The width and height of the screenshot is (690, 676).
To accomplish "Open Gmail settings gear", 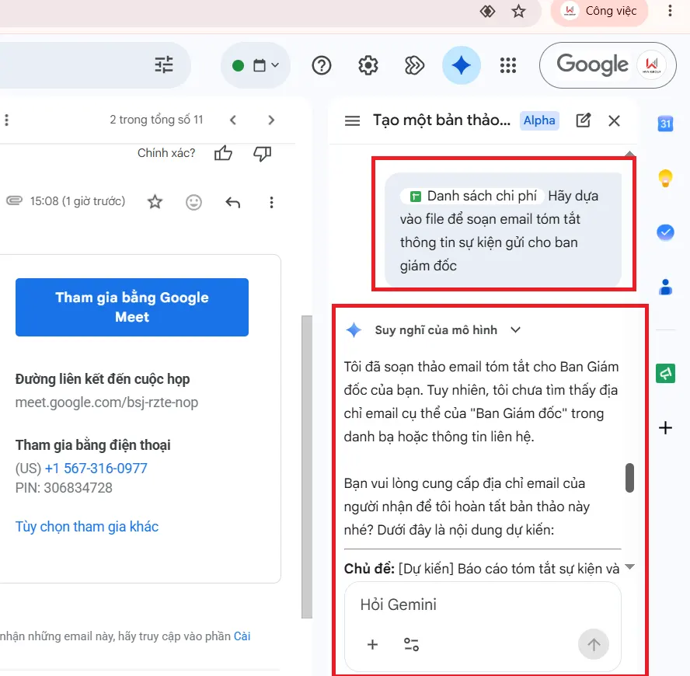I will point(368,65).
